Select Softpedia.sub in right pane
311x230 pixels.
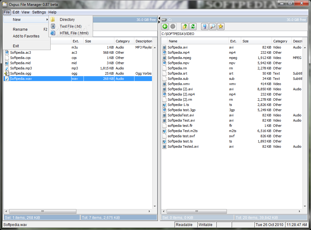click(178, 79)
